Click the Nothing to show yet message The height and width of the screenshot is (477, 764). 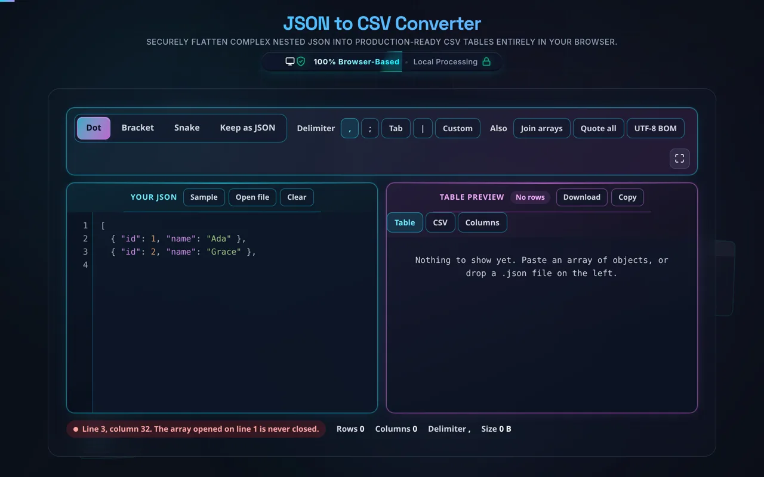(x=541, y=267)
